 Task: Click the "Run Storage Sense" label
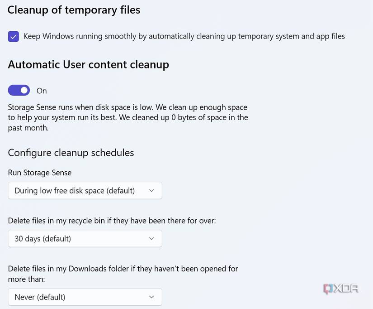(x=40, y=173)
